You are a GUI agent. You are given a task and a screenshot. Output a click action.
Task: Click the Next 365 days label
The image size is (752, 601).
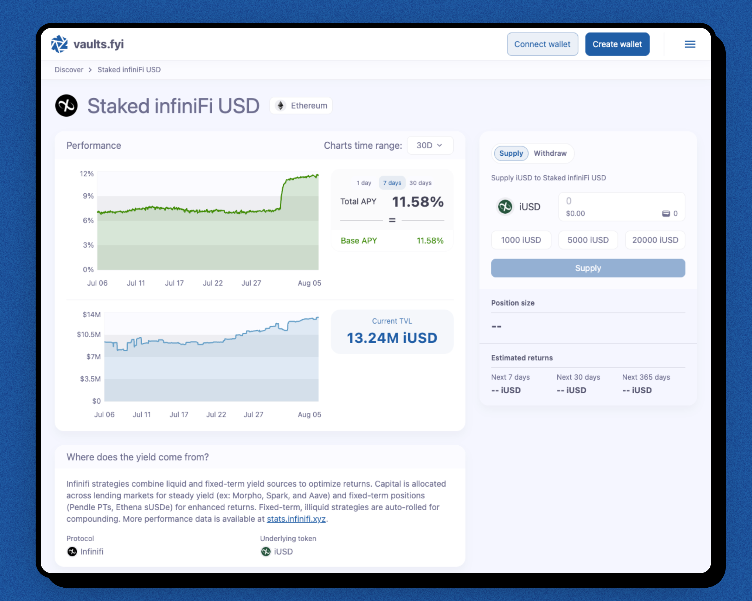[646, 377]
